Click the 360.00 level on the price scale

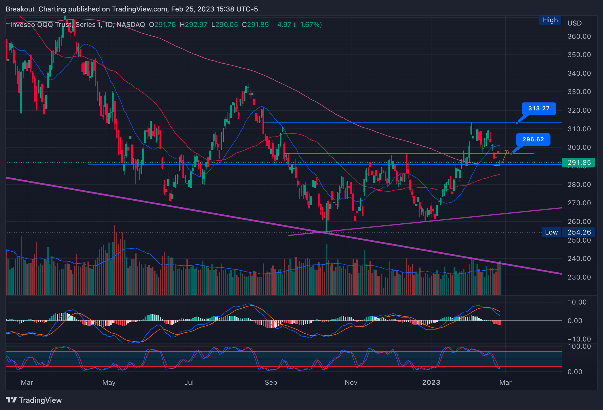coord(579,36)
